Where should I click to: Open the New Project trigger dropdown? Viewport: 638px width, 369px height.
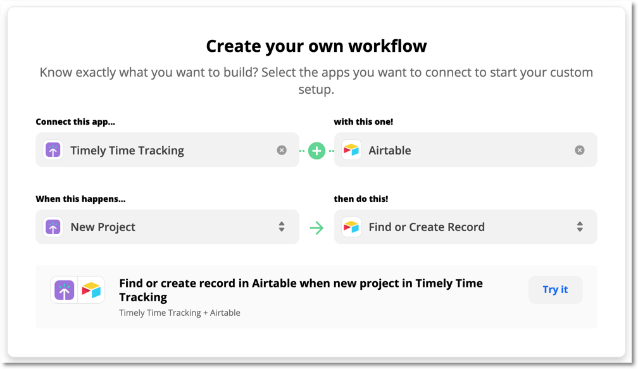[x=168, y=227]
